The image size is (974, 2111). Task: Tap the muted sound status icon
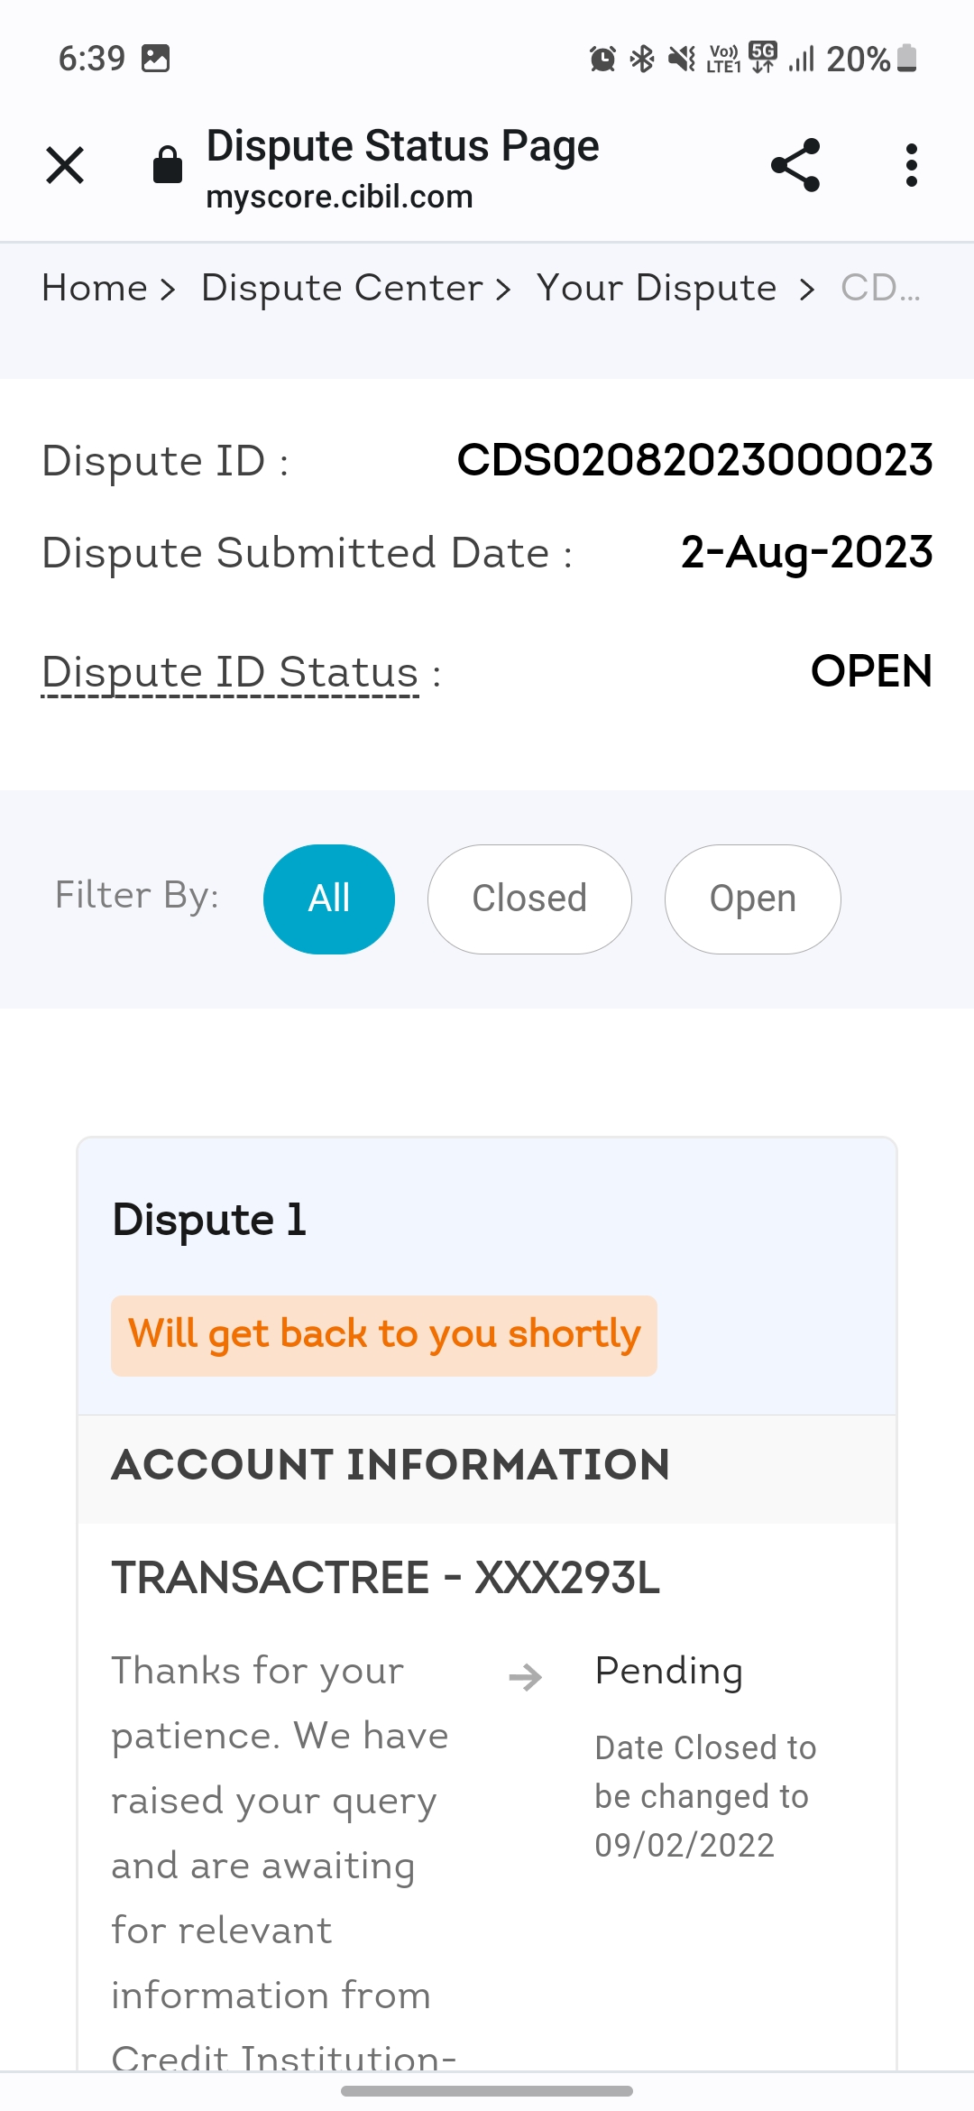(x=682, y=60)
